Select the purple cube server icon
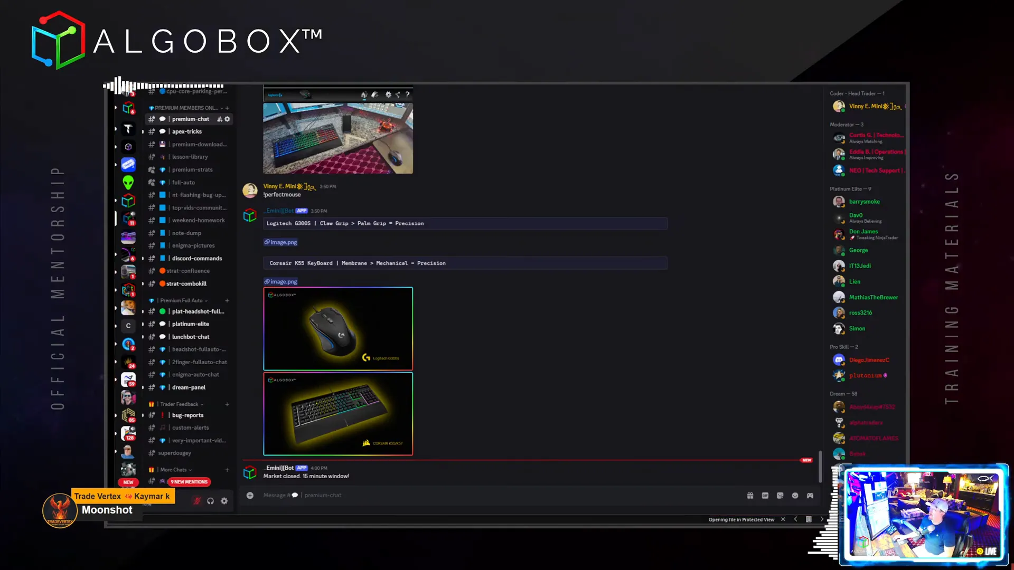Screen dimensions: 1014x570 coord(128,147)
